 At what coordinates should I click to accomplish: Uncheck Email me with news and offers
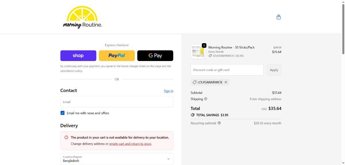click(62, 113)
